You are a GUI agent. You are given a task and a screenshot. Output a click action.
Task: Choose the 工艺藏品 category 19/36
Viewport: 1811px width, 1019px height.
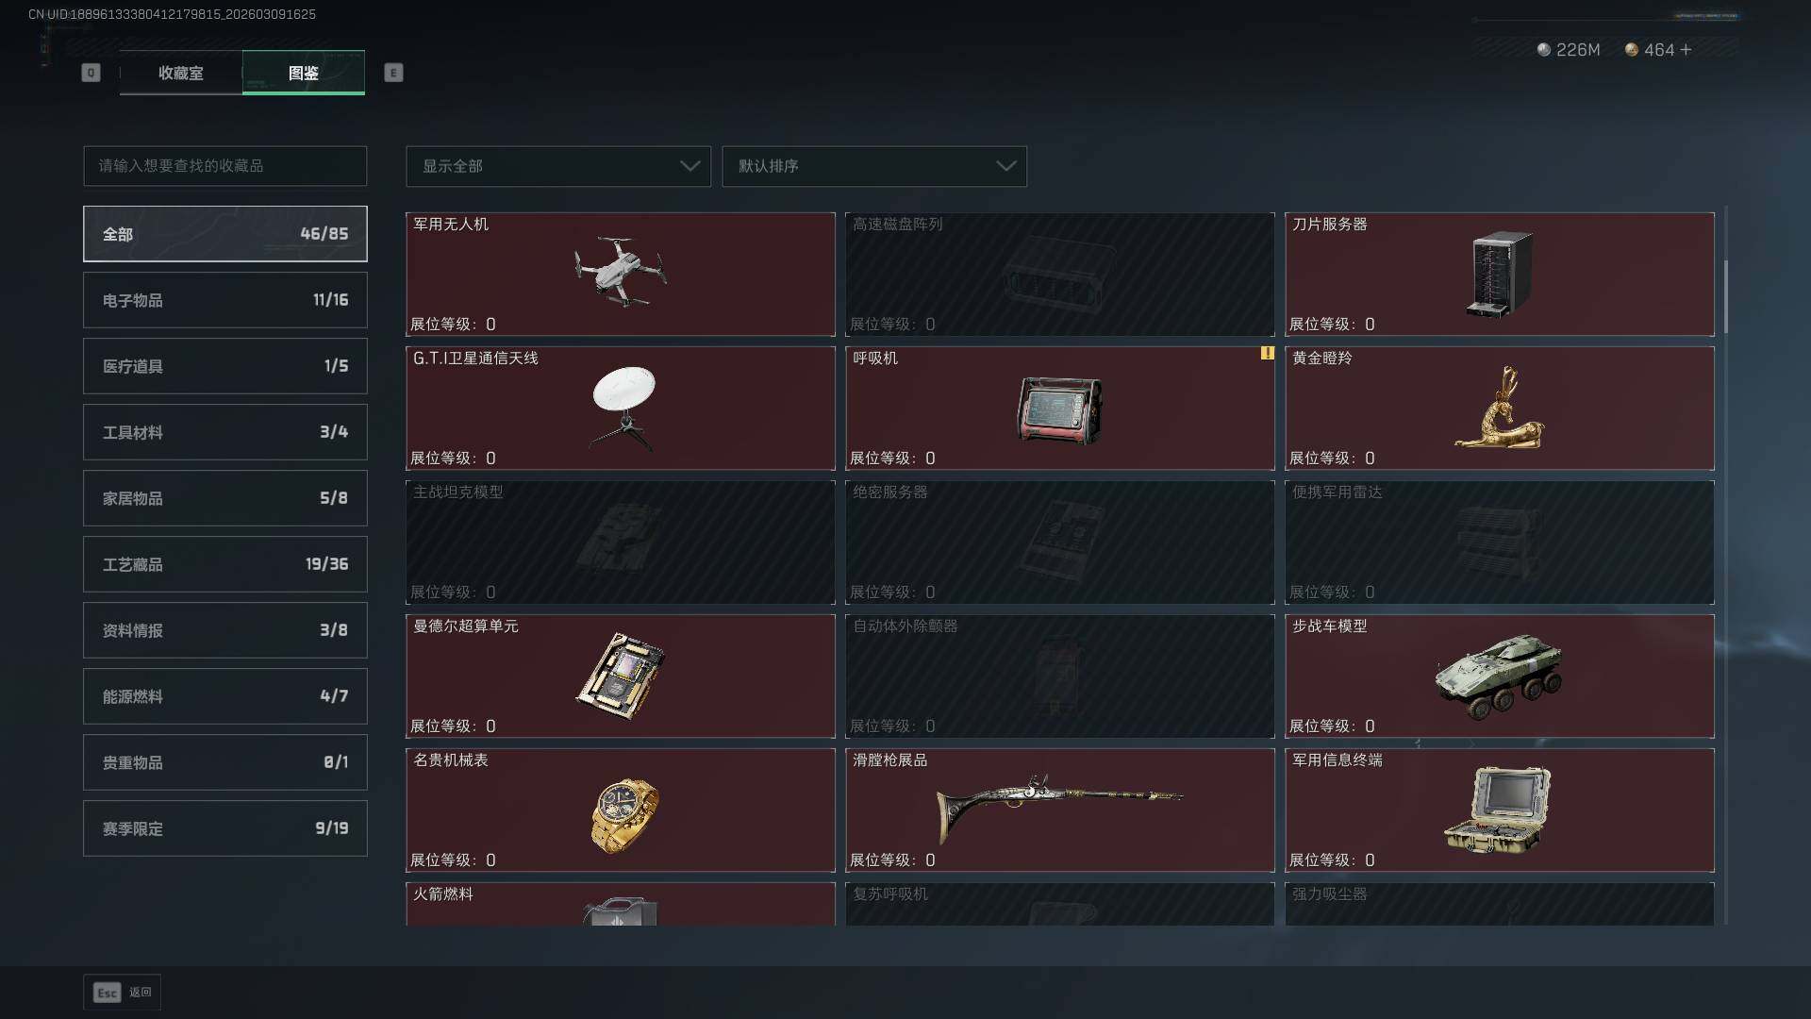click(225, 564)
